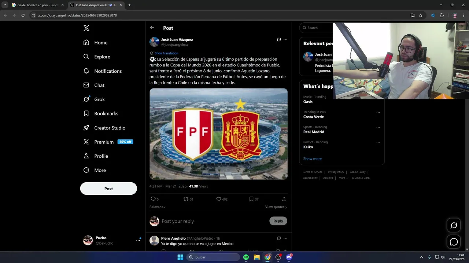The image size is (469, 263).
Task: Open Premium 50% off item
Action: click(108, 142)
